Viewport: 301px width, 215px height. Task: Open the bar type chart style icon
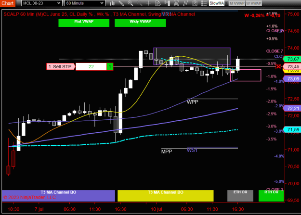click(112, 3)
